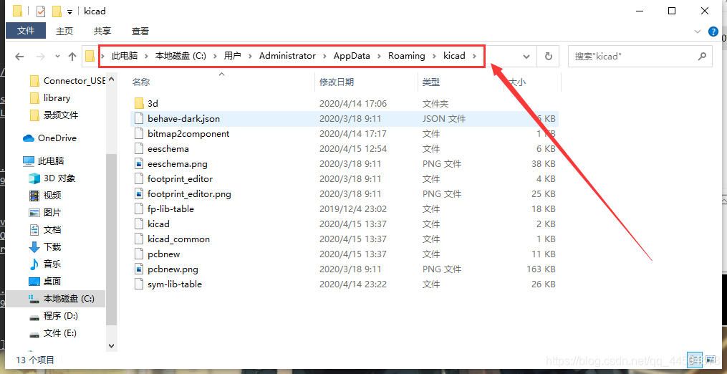The width and height of the screenshot is (727, 374).
Task: Click the quick access properties checkmark icon
Action: point(41,11)
